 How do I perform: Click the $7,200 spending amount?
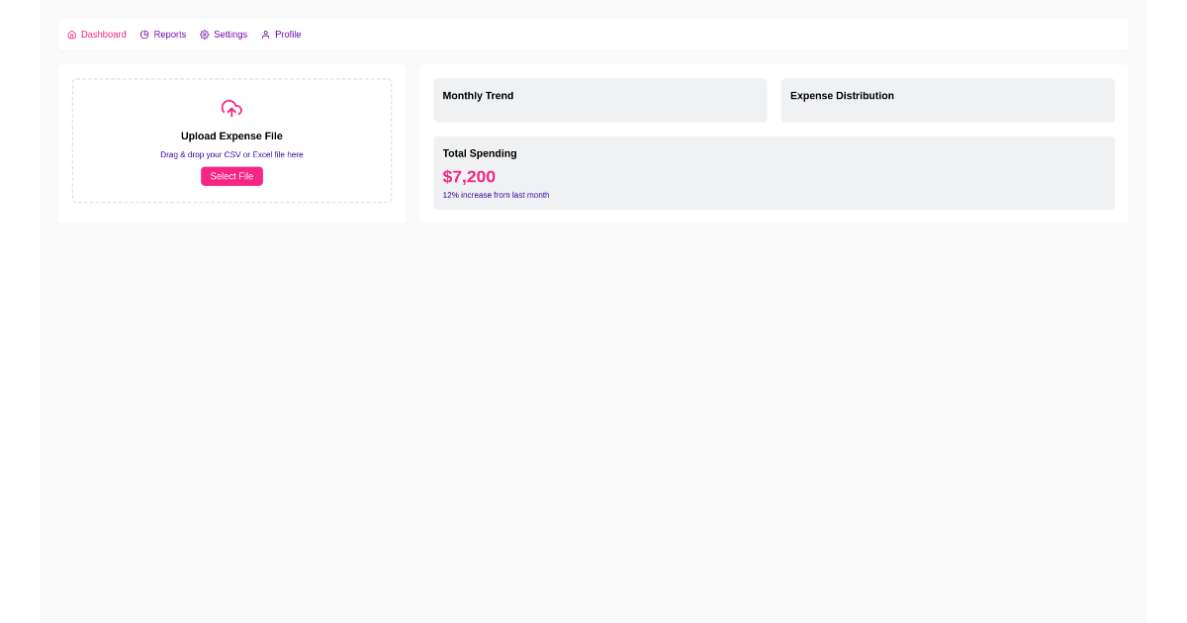[469, 176]
